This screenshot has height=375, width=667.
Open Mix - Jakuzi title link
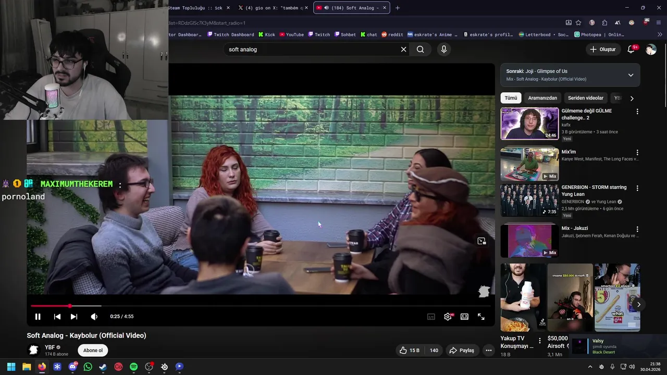574,228
